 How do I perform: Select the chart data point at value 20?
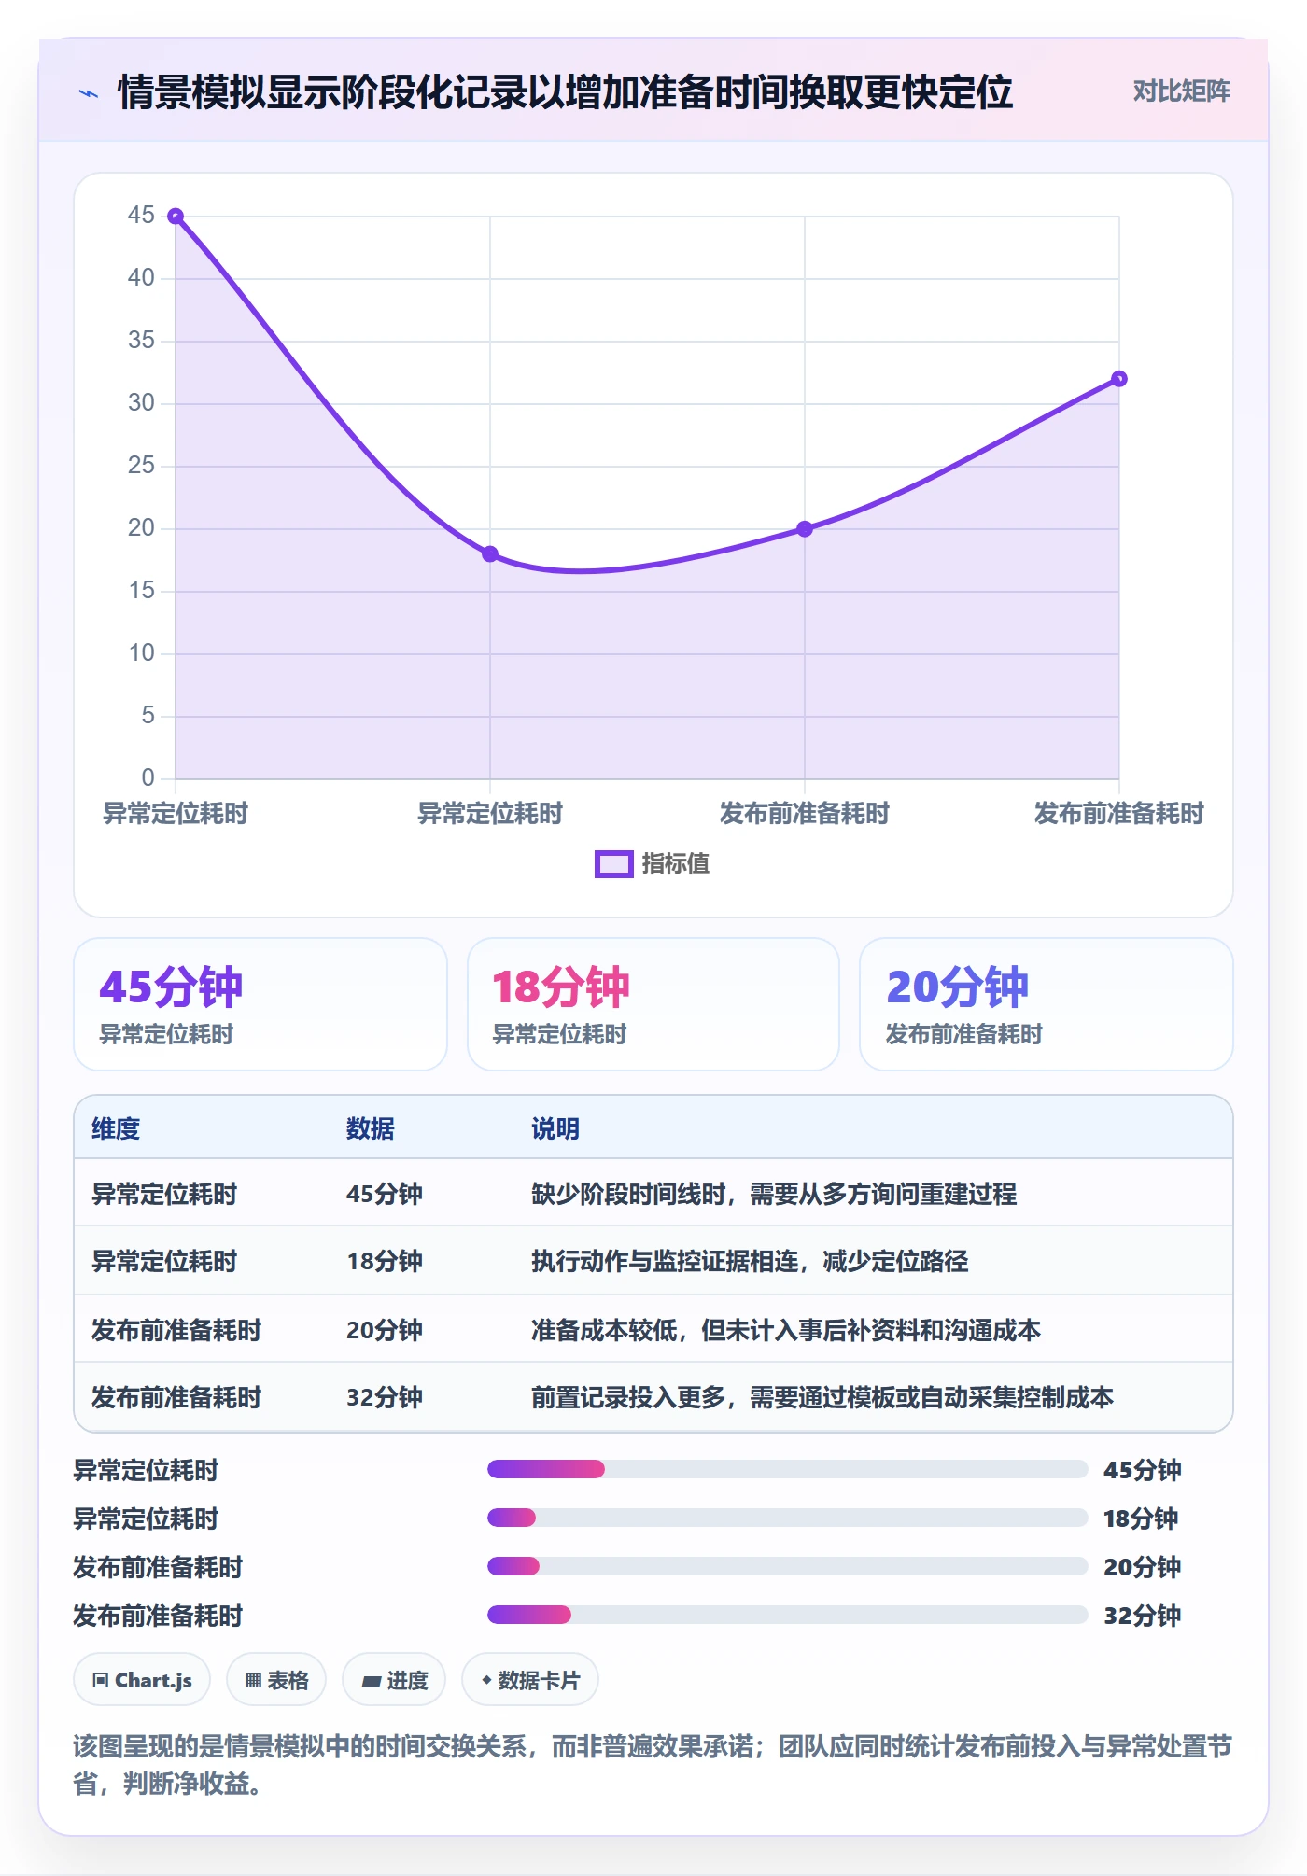pos(805,529)
